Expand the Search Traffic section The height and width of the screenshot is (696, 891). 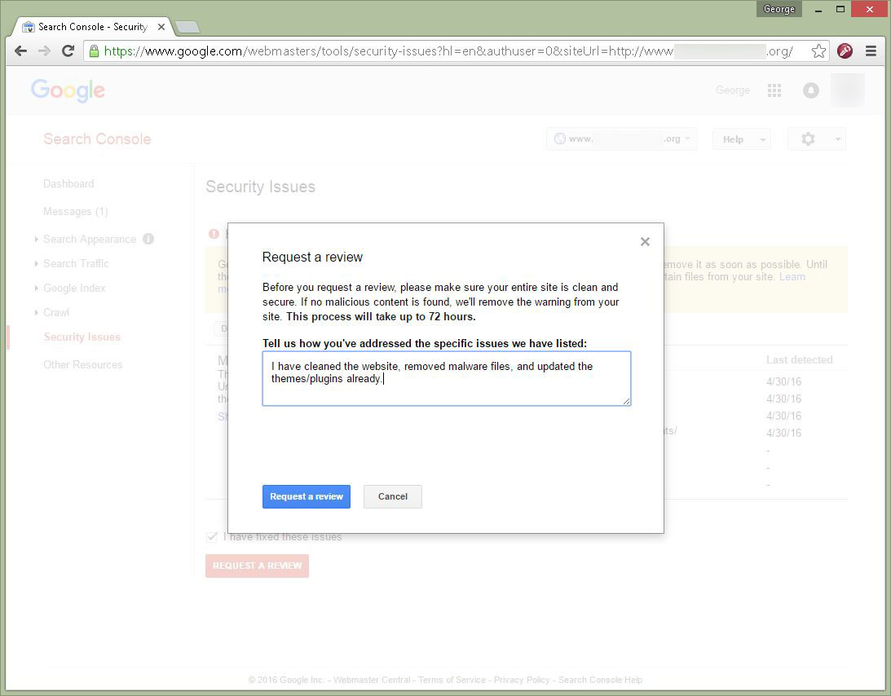pyautogui.click(x=76, y=263)
